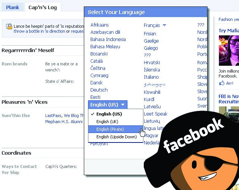Open the LastPass link

click(x=53, y=116)
